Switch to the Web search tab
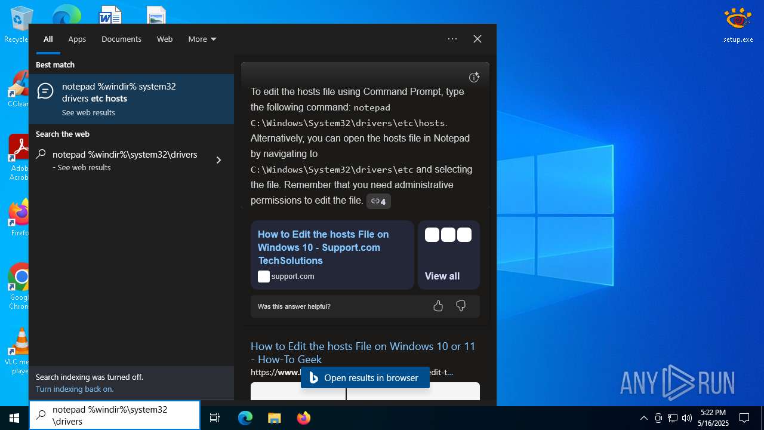 (165, 39)
